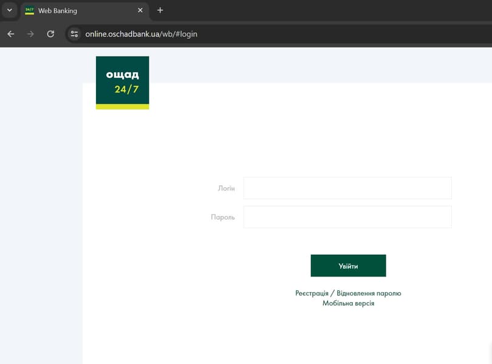Screen dimensions: 492x364
Task: Select the Web Banking tab title
Action: pyautogui.click(x=58, y=10)
